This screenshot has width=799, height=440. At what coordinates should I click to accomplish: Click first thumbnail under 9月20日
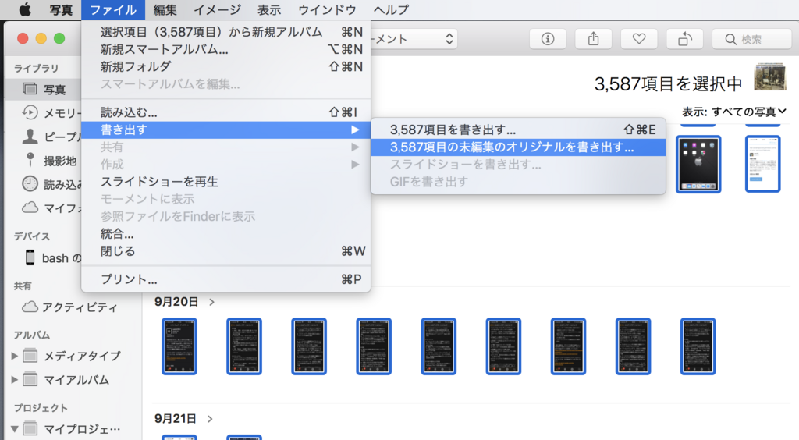click(x=179, y=346)
